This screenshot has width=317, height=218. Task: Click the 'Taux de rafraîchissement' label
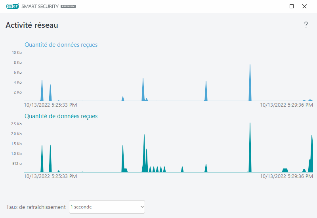pyautogui.click(x=36, y=207)
